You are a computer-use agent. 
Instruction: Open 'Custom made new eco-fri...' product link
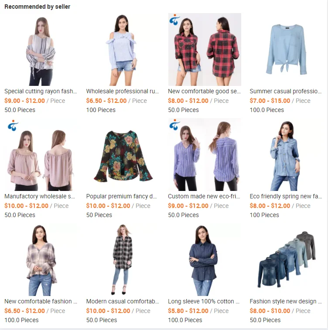[204, 196]
